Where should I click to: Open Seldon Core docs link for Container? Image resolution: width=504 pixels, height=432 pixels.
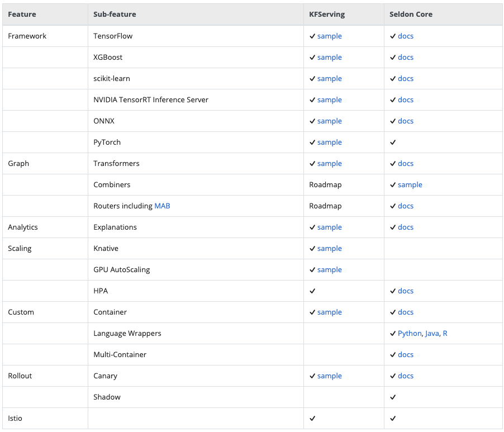pyautogui.click(x=406, y=312)
